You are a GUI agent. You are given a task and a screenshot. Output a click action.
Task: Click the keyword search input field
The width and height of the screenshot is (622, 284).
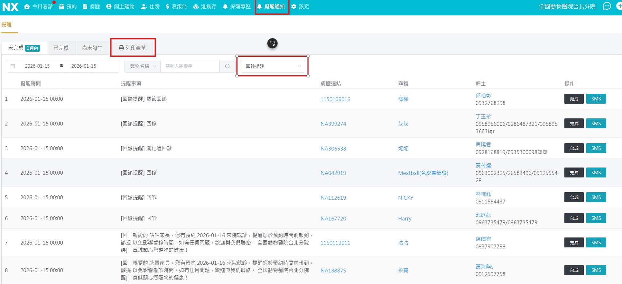190,66
